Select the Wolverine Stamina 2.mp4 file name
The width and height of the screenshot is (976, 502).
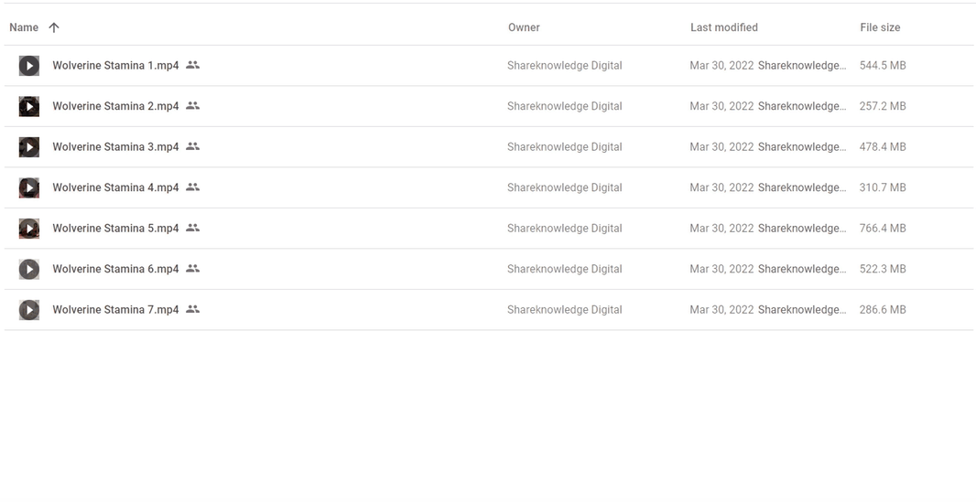tap(115, 106)
